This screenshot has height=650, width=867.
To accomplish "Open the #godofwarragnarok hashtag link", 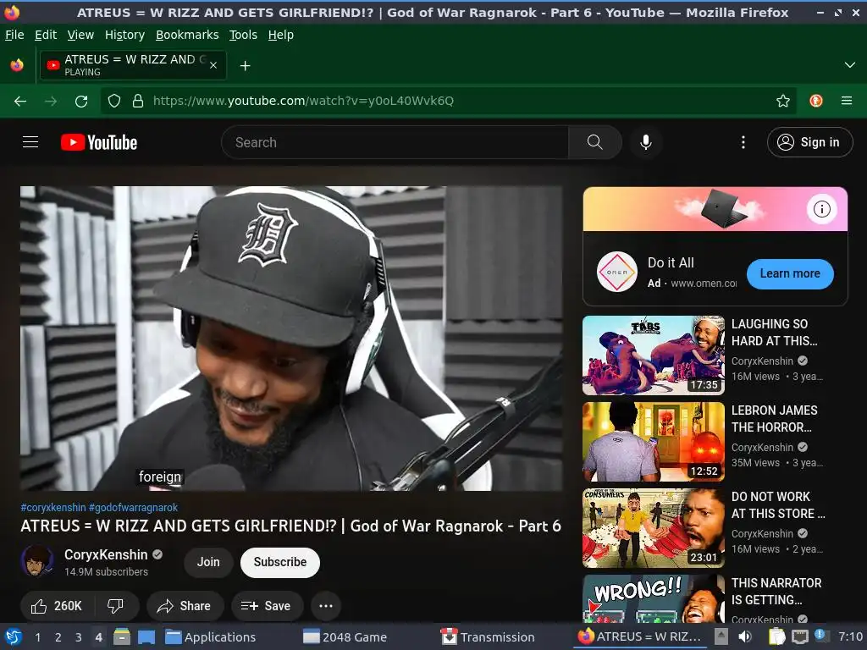I will (133, 508).
